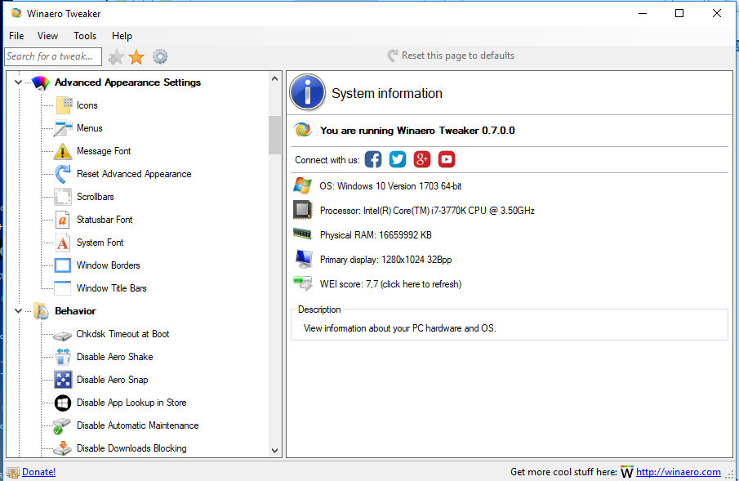Click the Winaero W logo in status bar
This screenshot has height=481, width=739.
pos(627,472)
